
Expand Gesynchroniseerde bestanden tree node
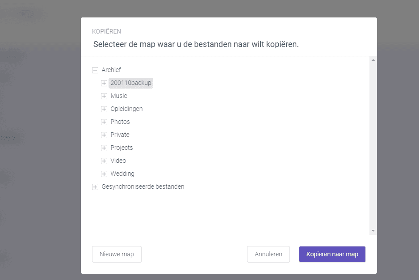pos(95,187)
